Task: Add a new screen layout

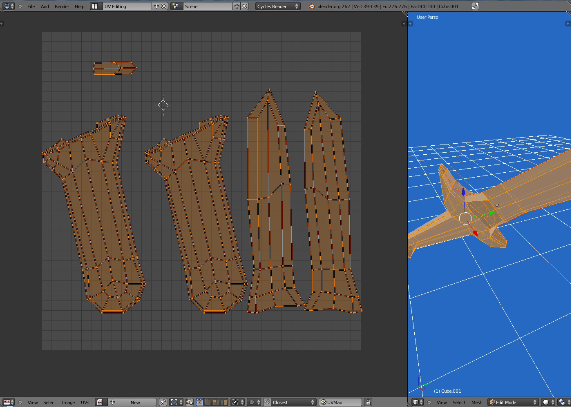Action: (x=156, y=6)
